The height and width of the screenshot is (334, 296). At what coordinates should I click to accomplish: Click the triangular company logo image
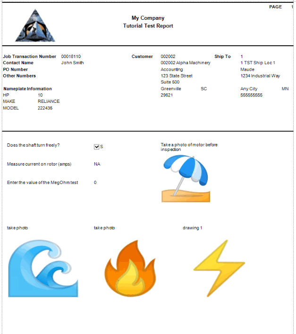[x=35, y=25]
